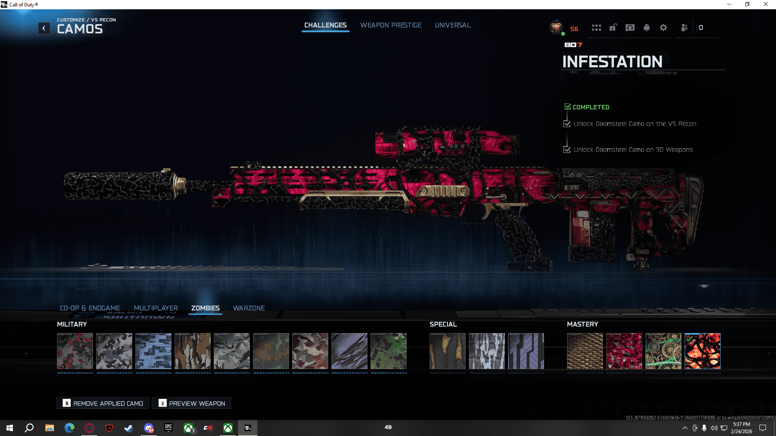This screenshot has height=436, width=776.
Task: Click the COMPLETED checkbox
Action: pos(567,107)
